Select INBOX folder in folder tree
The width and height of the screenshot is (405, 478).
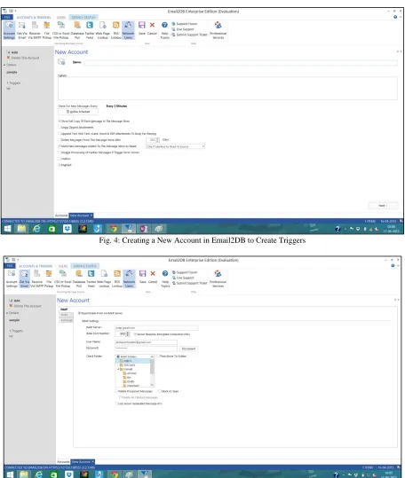tap(128, 361)
